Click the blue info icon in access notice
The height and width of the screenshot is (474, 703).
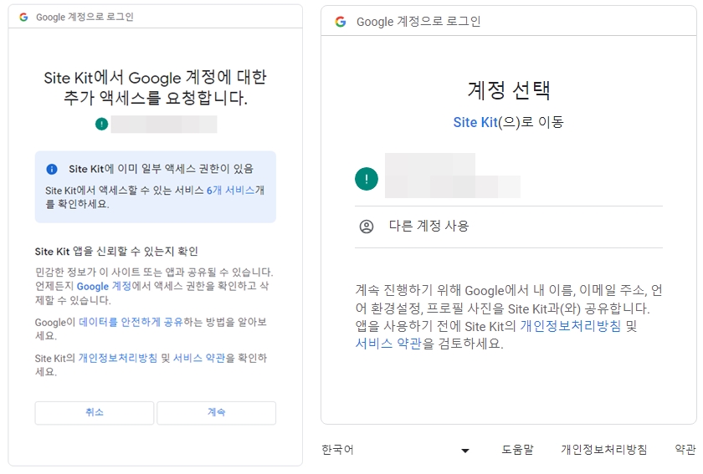coord(52,169)
